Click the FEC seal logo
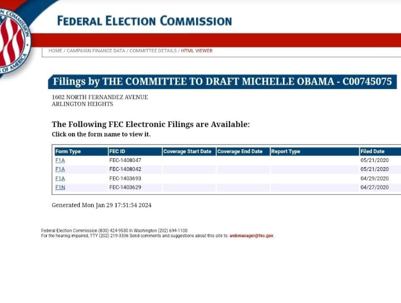 pyautogui.click(x=12, y=40)
